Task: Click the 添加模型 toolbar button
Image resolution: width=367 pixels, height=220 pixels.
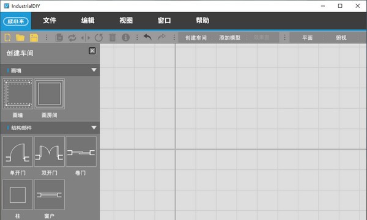Action: click(x=229, y=38)
